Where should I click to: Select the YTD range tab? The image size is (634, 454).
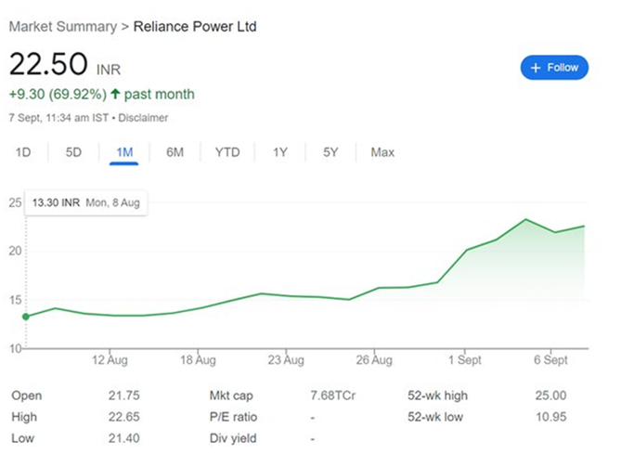[227, 152]
